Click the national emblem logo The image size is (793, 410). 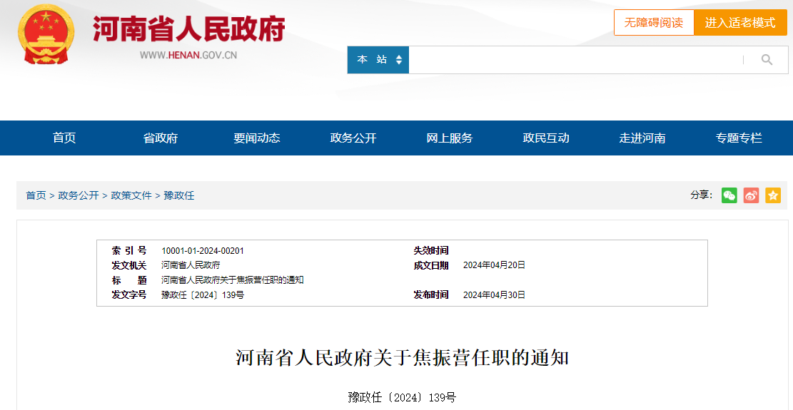click(x=46, y=34)
